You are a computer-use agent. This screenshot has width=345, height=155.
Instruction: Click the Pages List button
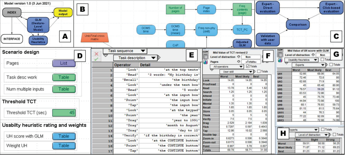(x=64, y=63)
